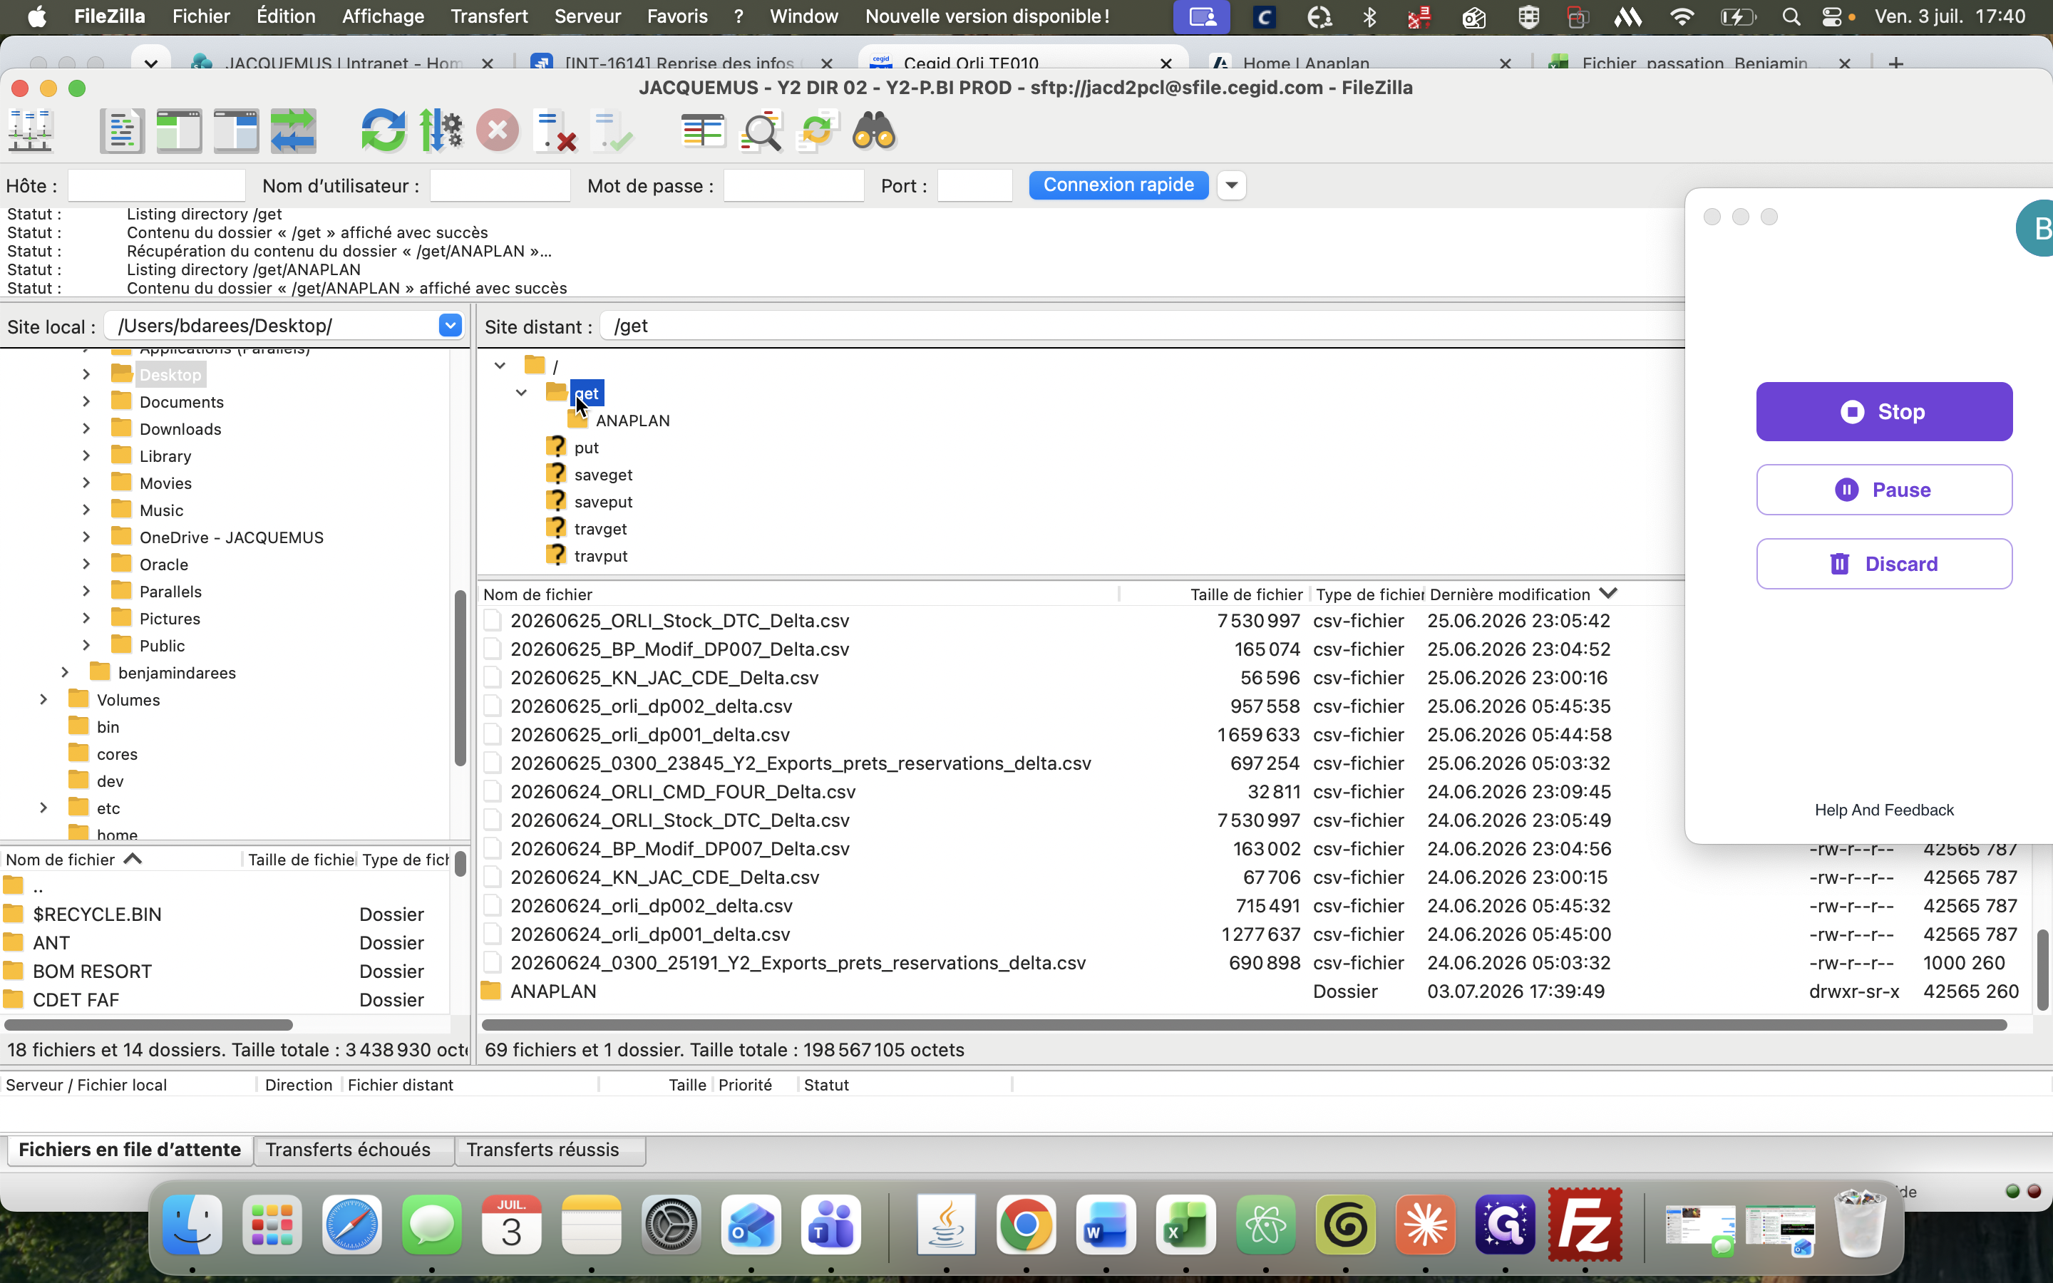Open local site path dropdown
Viewport: 2053px width, 1283px height.
(x=451, y=325)
